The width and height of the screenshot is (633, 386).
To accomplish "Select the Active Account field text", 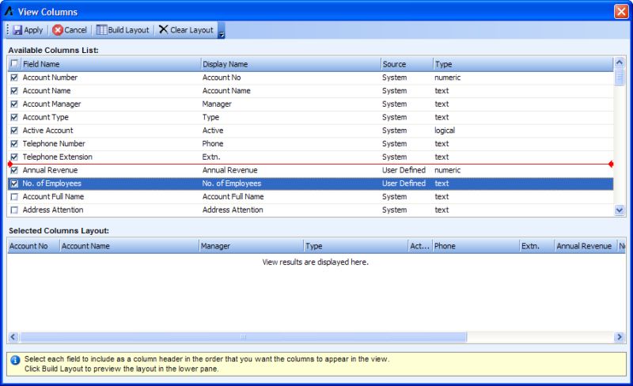I will click(47, 131).
